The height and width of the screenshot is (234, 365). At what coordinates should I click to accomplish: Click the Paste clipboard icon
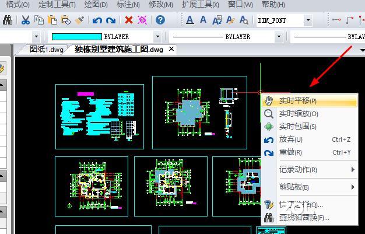(x=52, y=20)
